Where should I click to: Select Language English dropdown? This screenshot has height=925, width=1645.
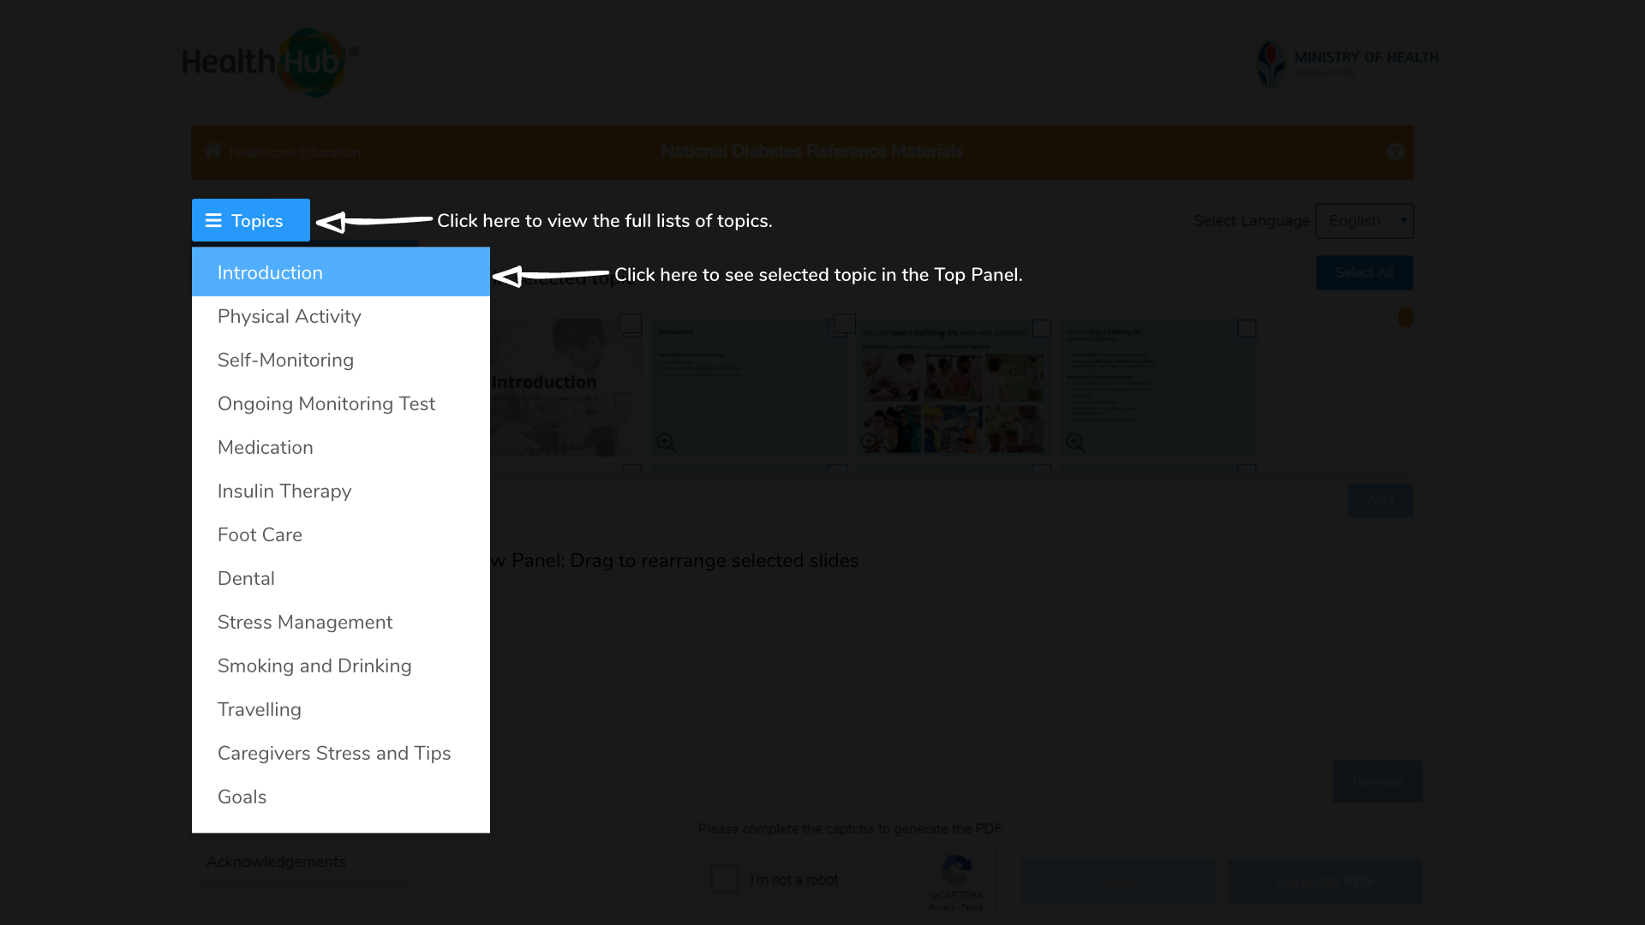point(1364,220)
